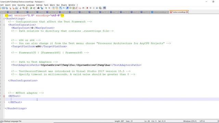Click the macro Playback icon
Screen dimensions: 219x123
(x=94, y=8)
